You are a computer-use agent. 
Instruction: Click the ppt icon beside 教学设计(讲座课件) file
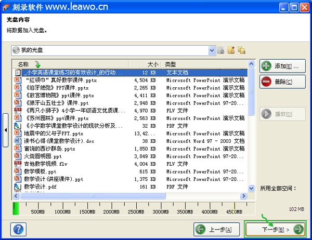(18, 179)
